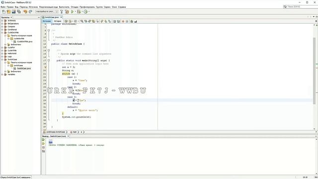Collapse the main method fold at line 17
The height and width of the screenshot is (179, 318).
(49, 60)
